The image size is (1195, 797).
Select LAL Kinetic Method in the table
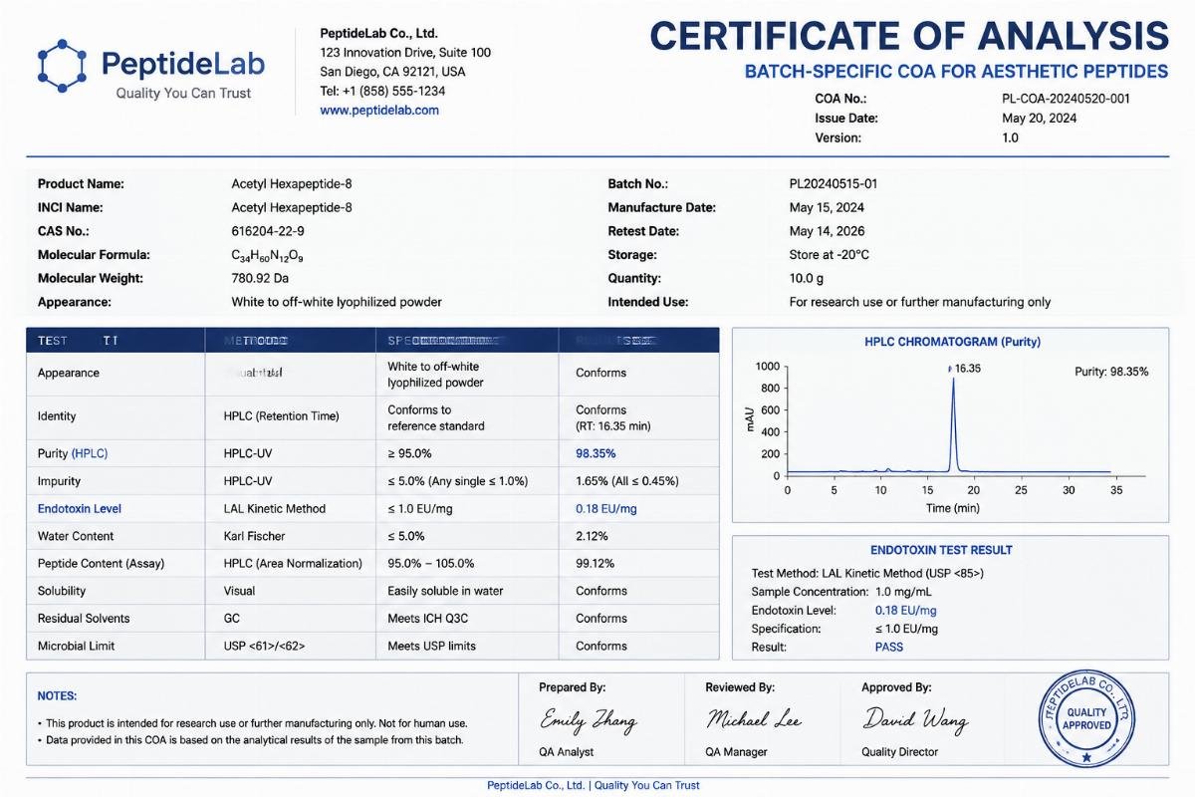point(275,508)
